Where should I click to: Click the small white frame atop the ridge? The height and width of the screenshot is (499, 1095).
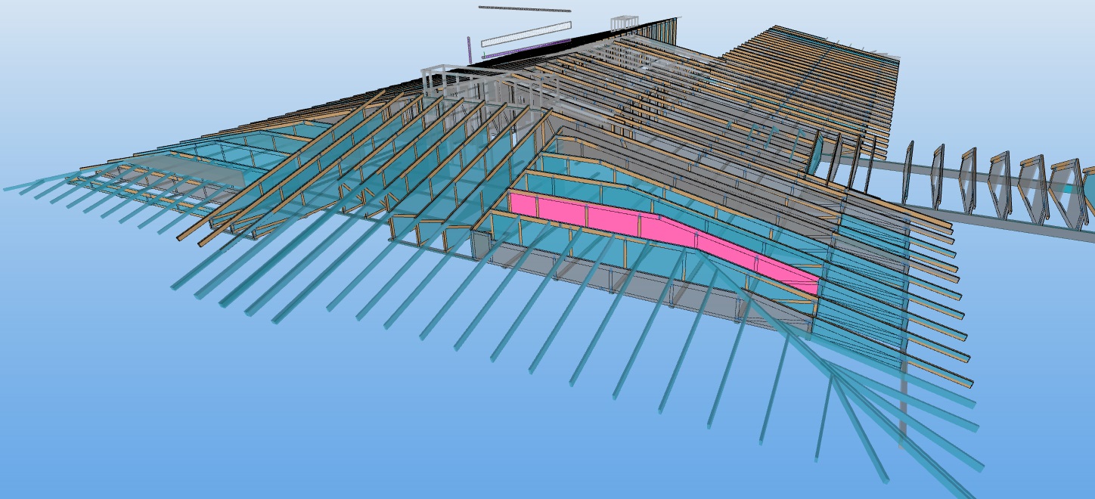click(x=625, y=23)
